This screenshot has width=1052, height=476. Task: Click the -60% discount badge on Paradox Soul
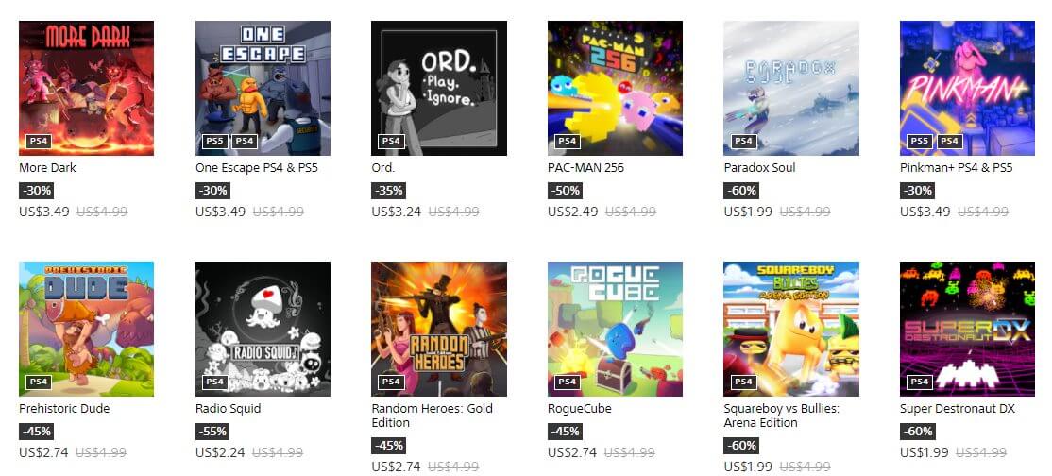pos(740,191)
